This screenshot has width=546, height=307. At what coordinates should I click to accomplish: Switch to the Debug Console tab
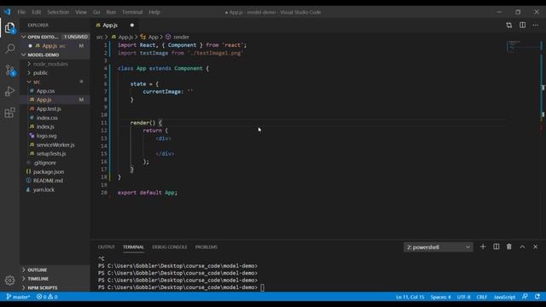[x=170, y=246]
